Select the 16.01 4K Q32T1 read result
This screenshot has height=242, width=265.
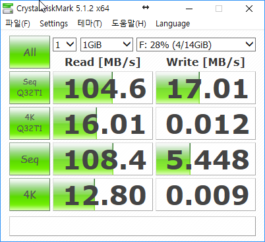coord(103,123)
